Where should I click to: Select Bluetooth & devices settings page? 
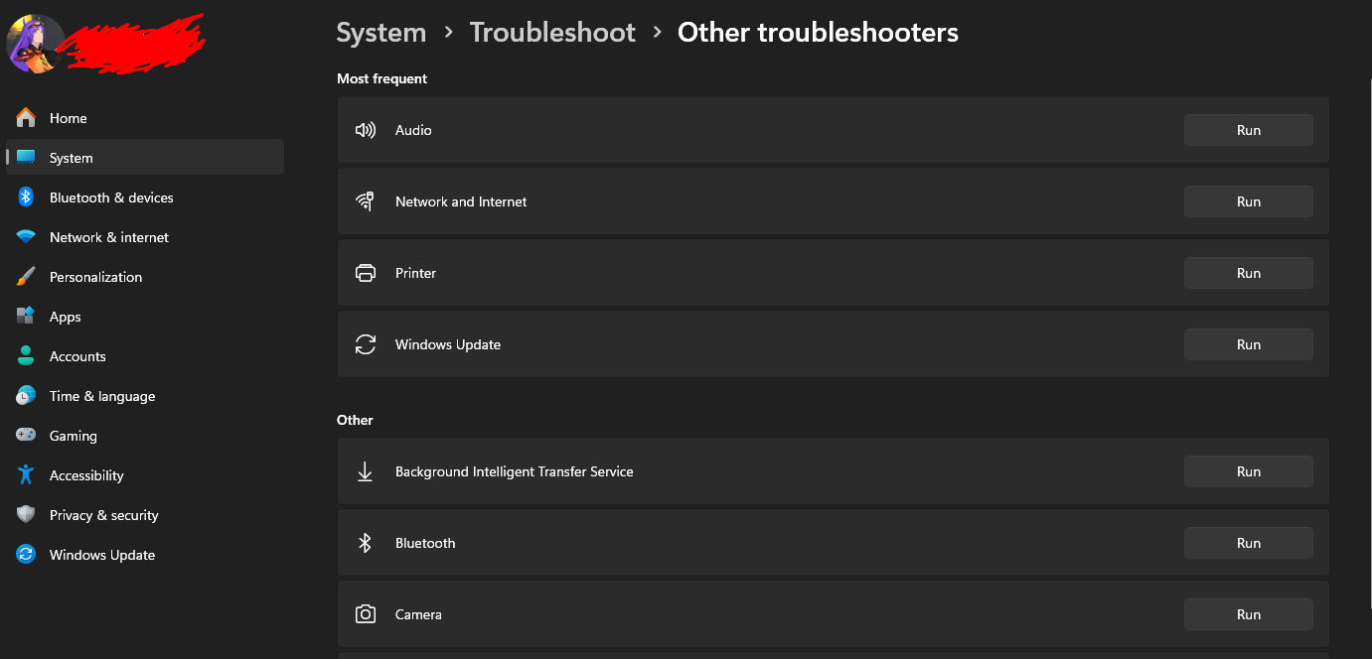click(145, 198)
